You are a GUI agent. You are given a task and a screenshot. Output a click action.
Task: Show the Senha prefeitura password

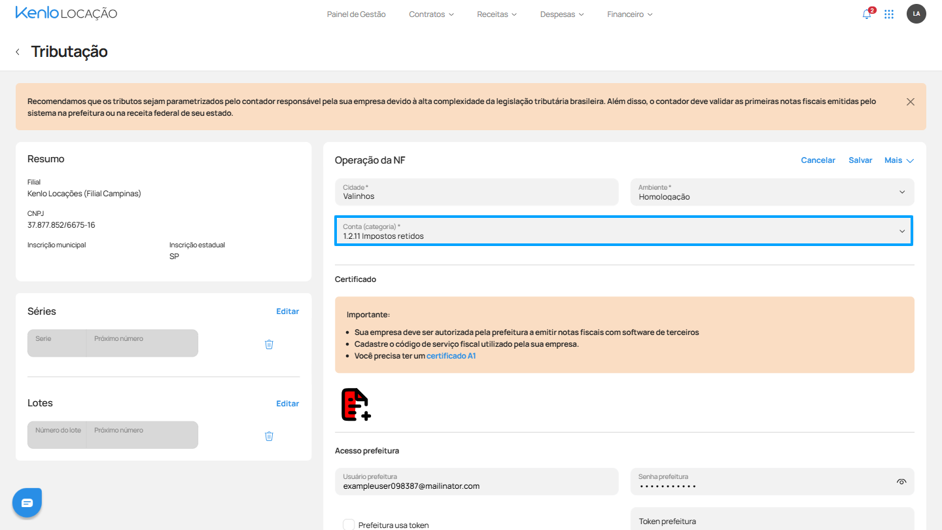click(x=901, y=482)
